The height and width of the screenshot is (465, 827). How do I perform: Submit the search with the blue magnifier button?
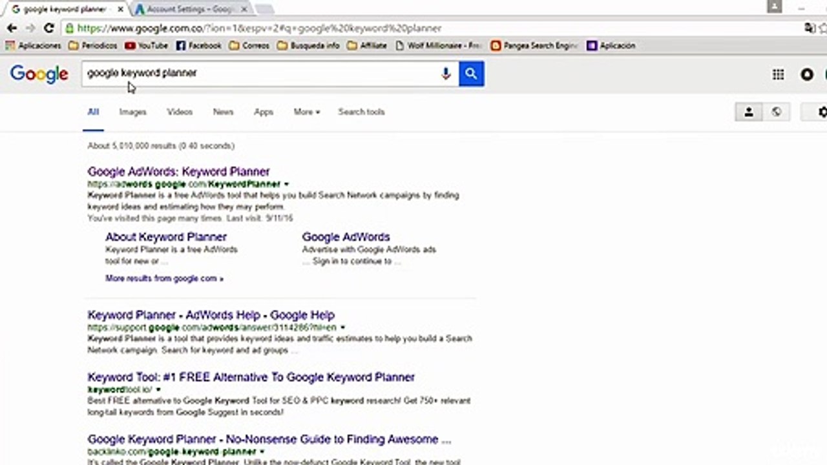472,74
